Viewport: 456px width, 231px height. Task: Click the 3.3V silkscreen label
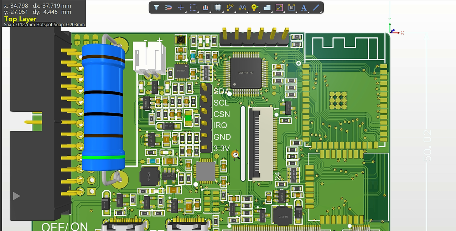coord(222,148)
